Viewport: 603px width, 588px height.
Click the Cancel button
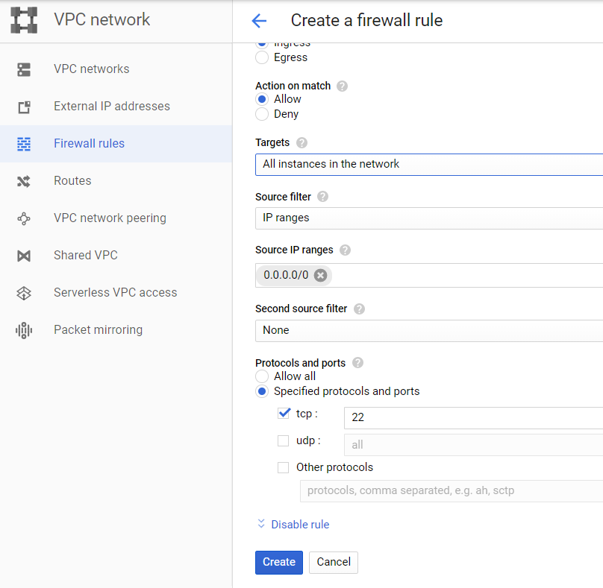click(x=334, y=562)
